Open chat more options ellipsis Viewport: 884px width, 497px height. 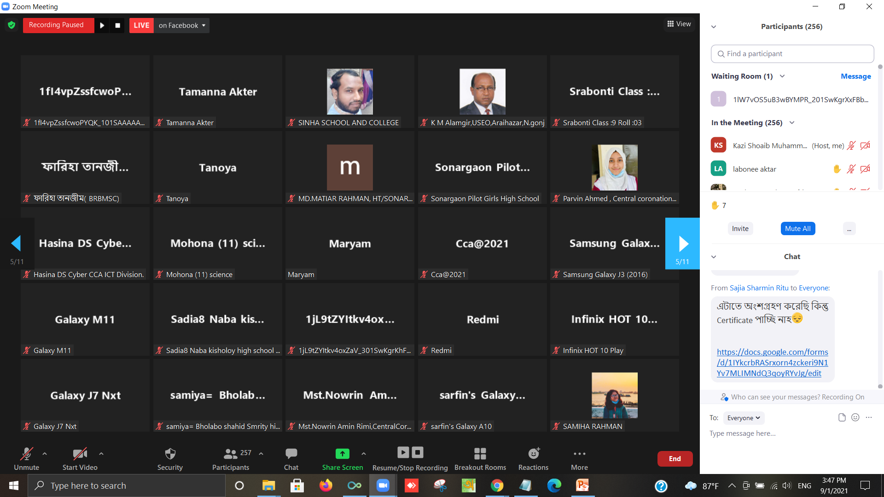869,417
